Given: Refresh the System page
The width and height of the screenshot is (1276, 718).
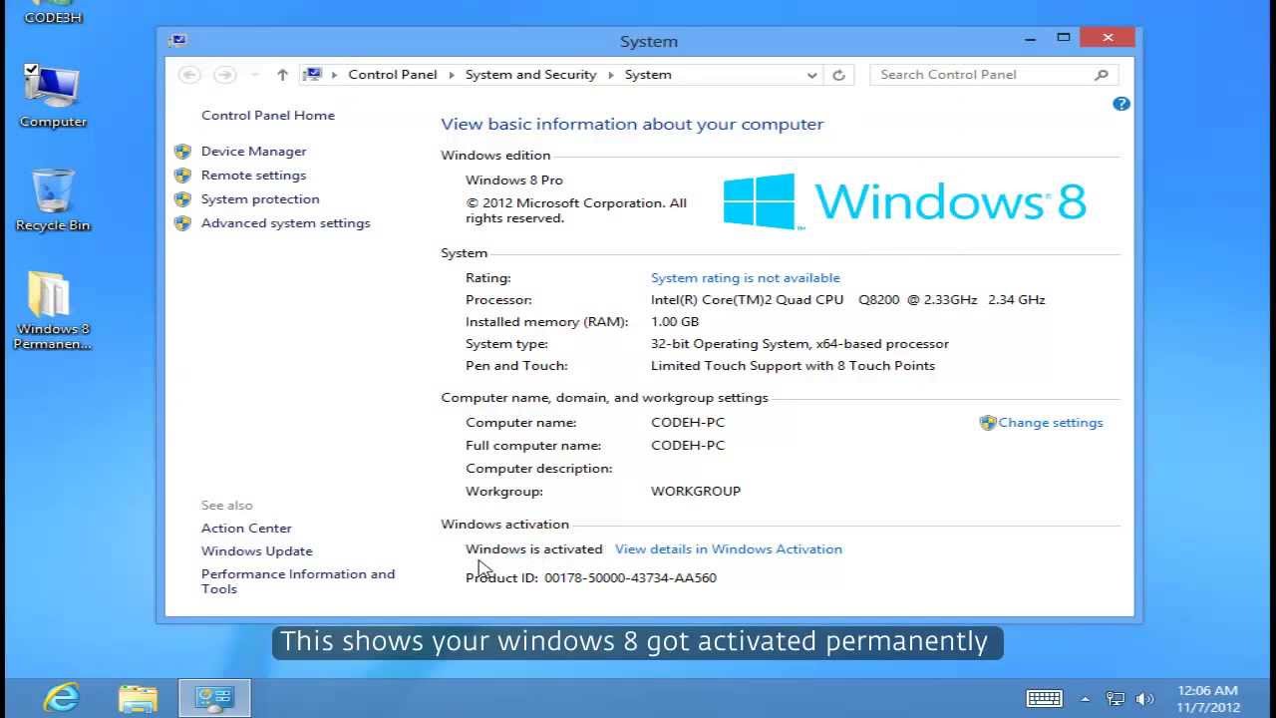Looking at the screenshot, I should (839, 75).
